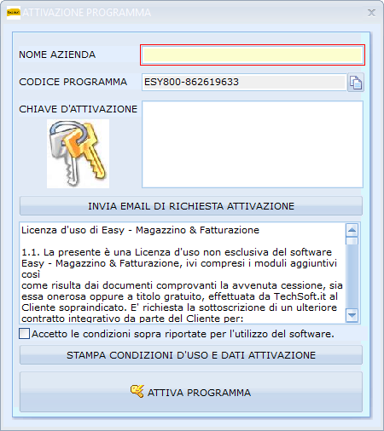Image resolution: width=384 pixels, height=431 pixels.
Task: Click the Chiave d'attivazione label
Action: [78, 109]
